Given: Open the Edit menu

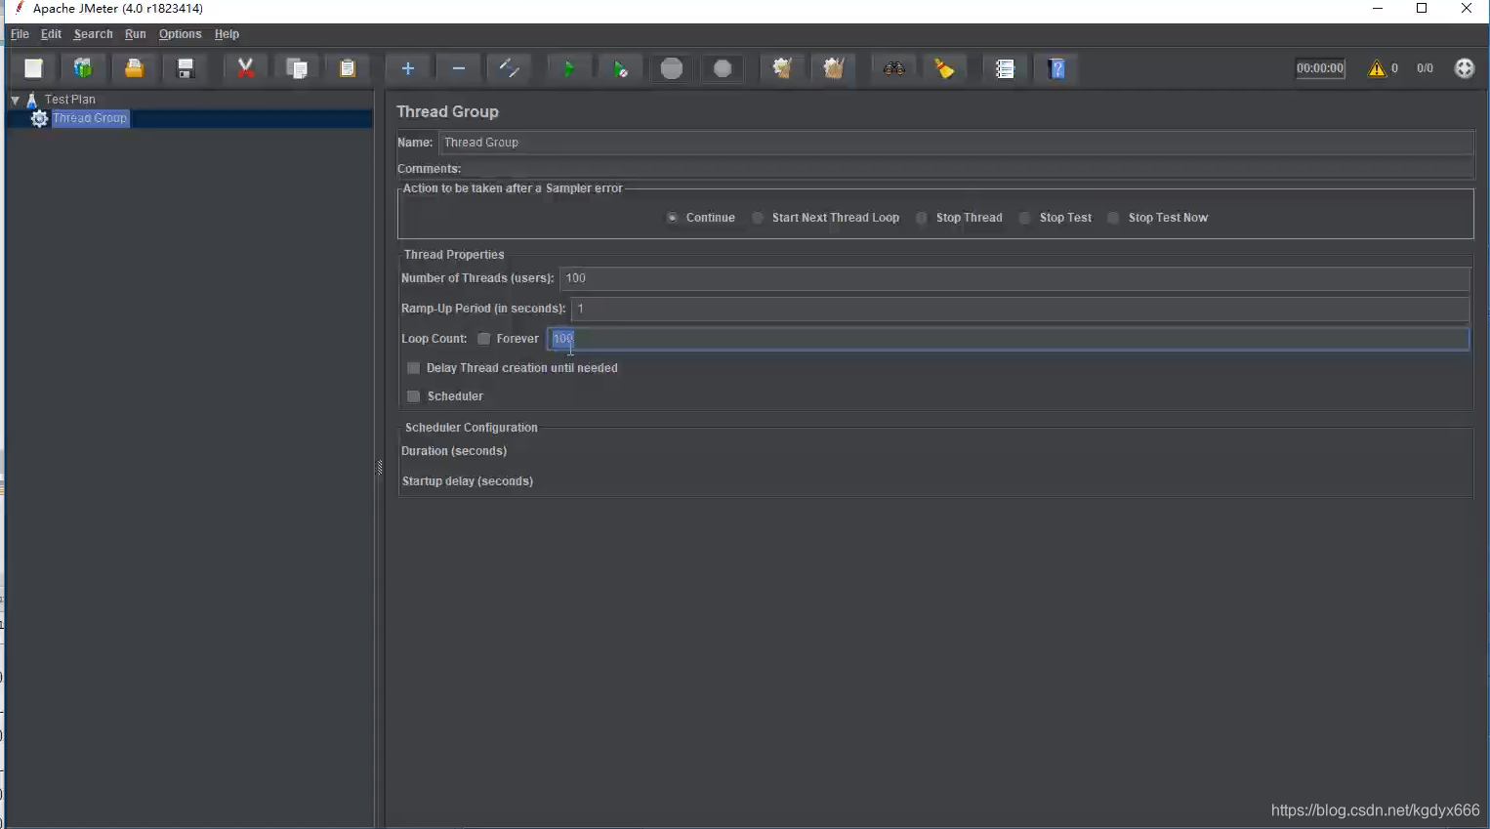Looking at the screenshot, I should [x=51, y=34].
